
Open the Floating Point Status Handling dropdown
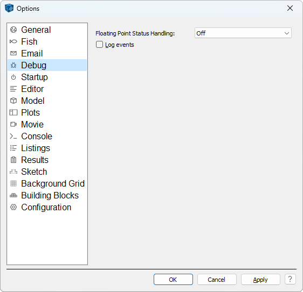[x=243, y=33]
